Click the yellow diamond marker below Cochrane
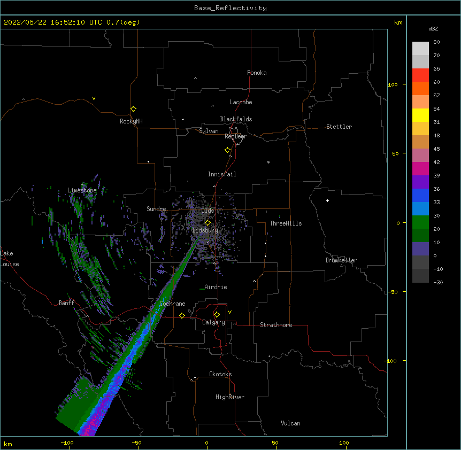The image size is (461, 450). pyautogui.click(x=182, y=315)
